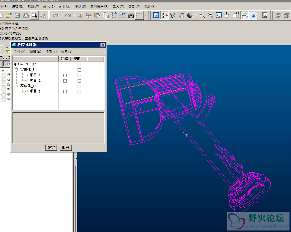Open the binoculars search tool
This screenshot has height=232, width=291.
(131, 15)
